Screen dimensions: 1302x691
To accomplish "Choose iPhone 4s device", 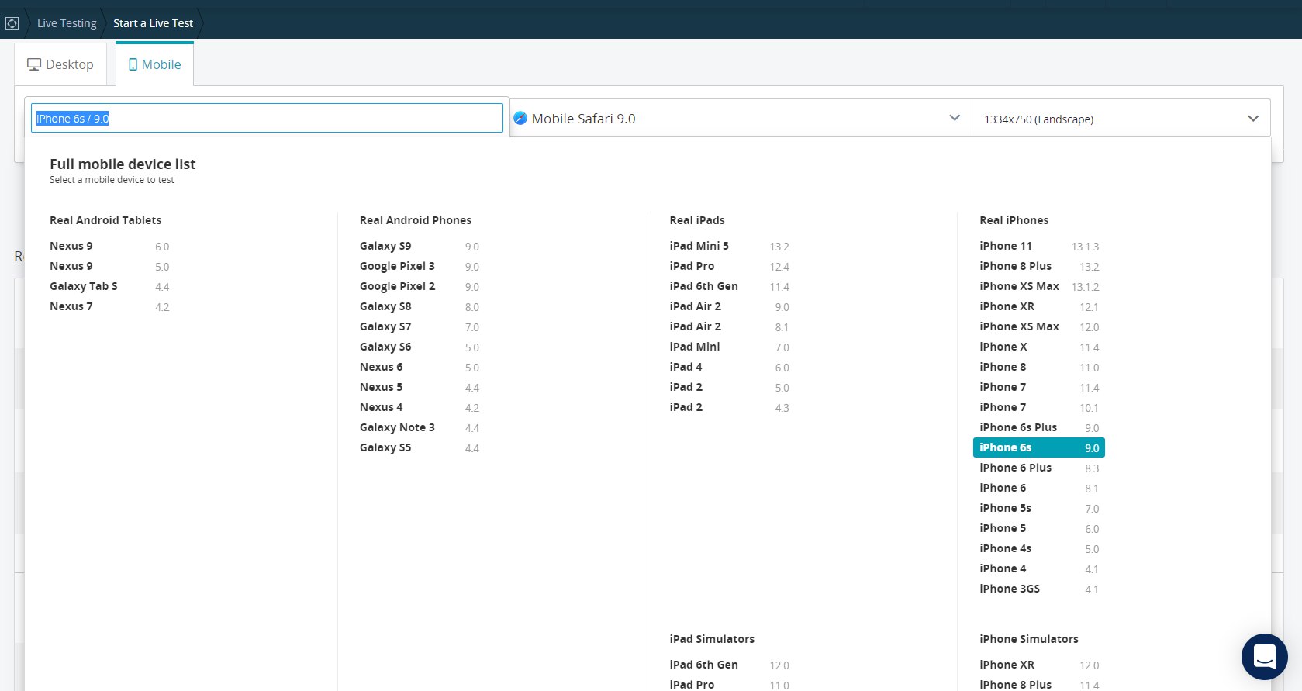I will click(x=1039, y=548).
